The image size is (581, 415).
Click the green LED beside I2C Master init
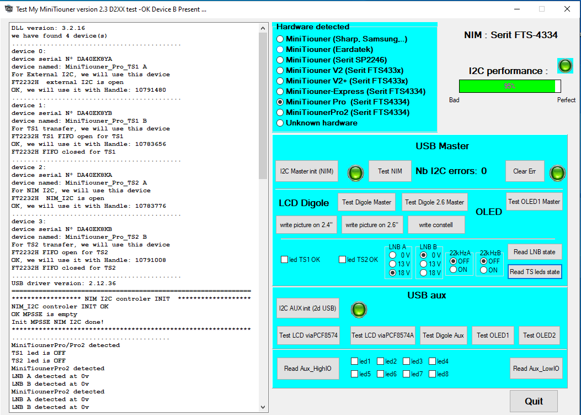[356, 173]
